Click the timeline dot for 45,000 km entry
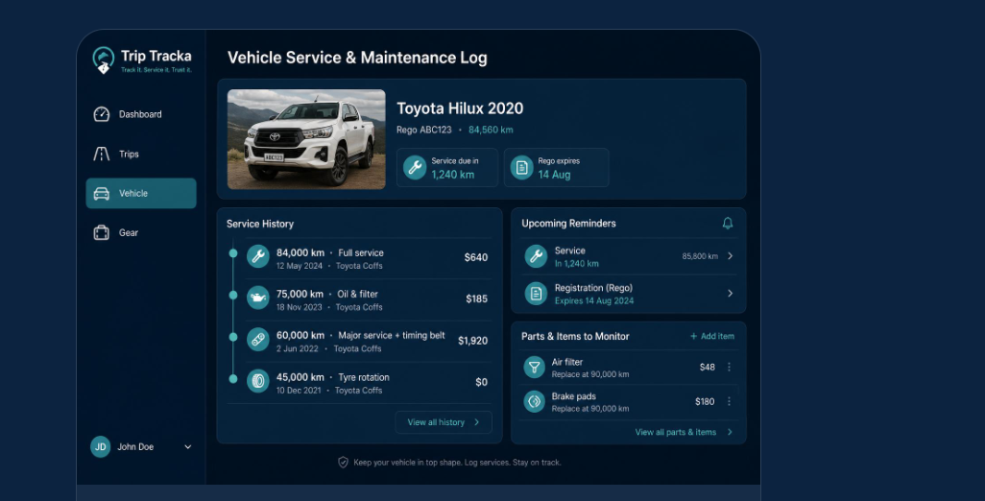The image size is (985, 501). 233,379
